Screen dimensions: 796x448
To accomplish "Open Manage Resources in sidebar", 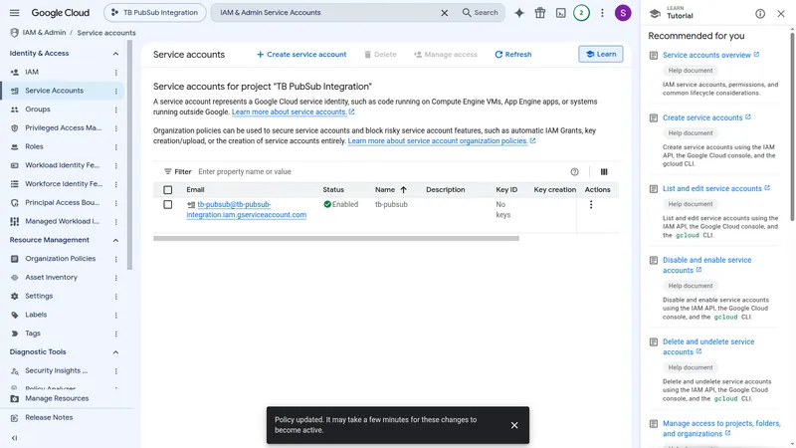I will [x=57, y=399].
